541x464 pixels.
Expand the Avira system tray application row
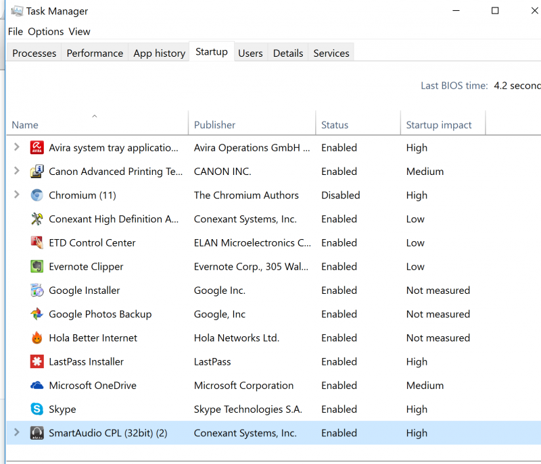[16, 147]
